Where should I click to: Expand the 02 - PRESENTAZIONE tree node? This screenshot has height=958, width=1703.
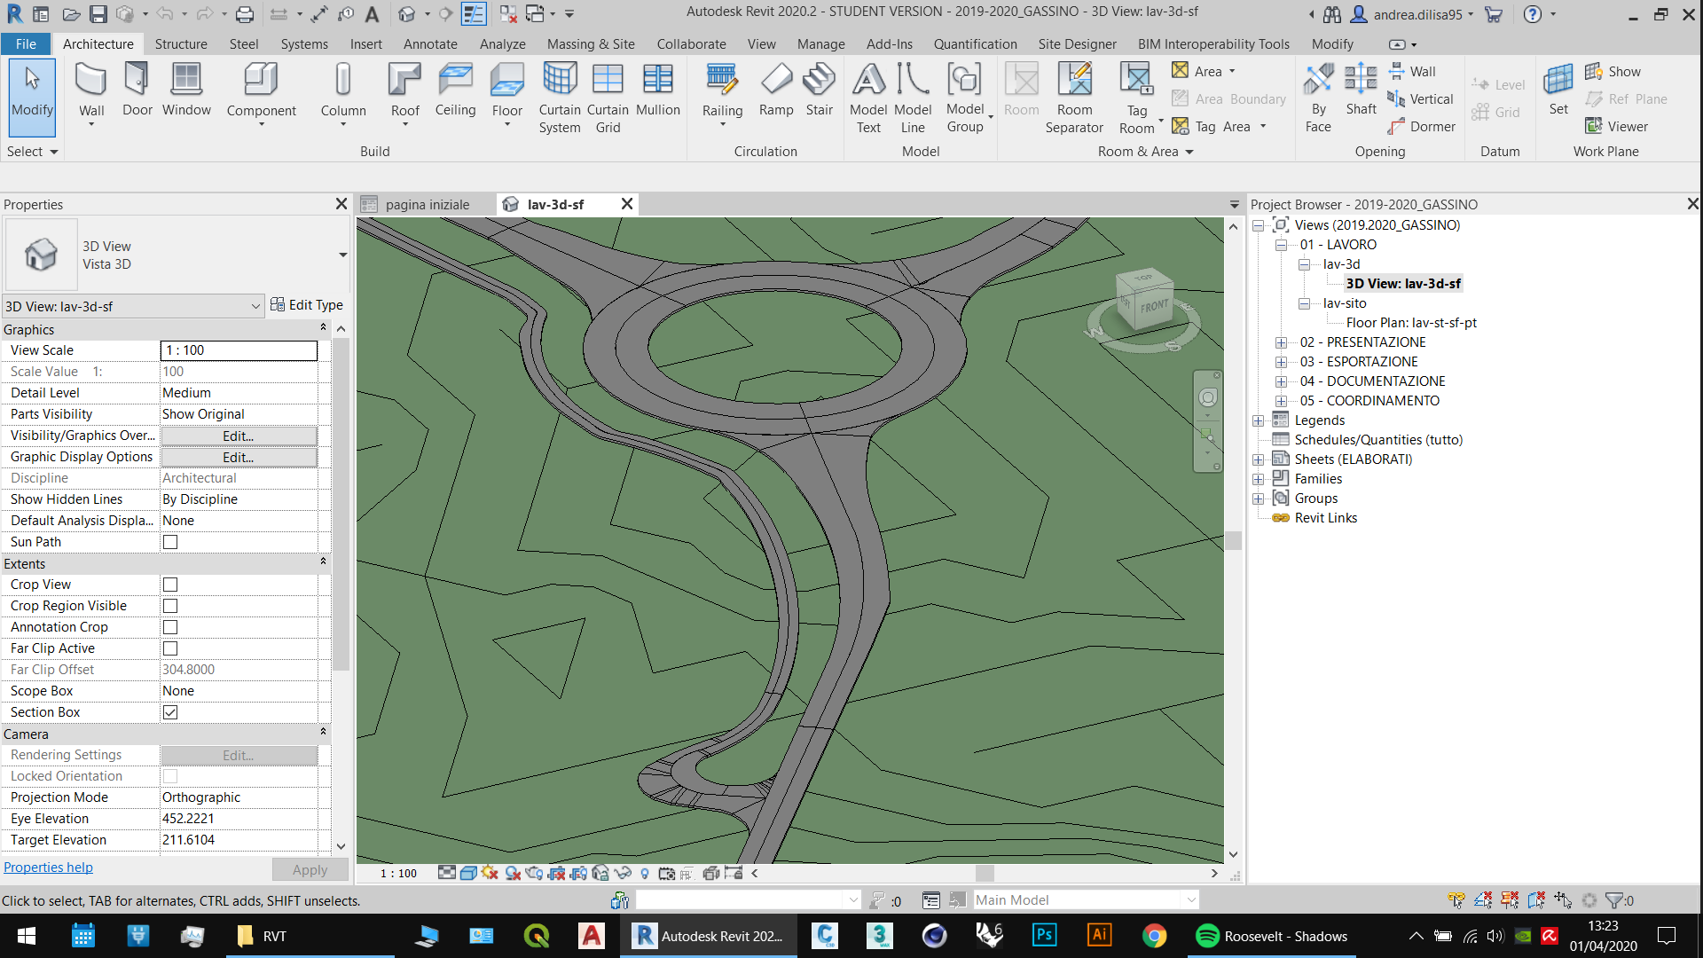(1281, 342)
